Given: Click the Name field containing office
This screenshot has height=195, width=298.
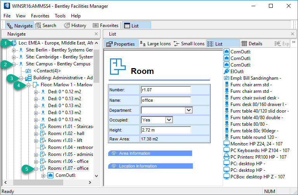Looking at the screenshot, I should tap(166, 100).
